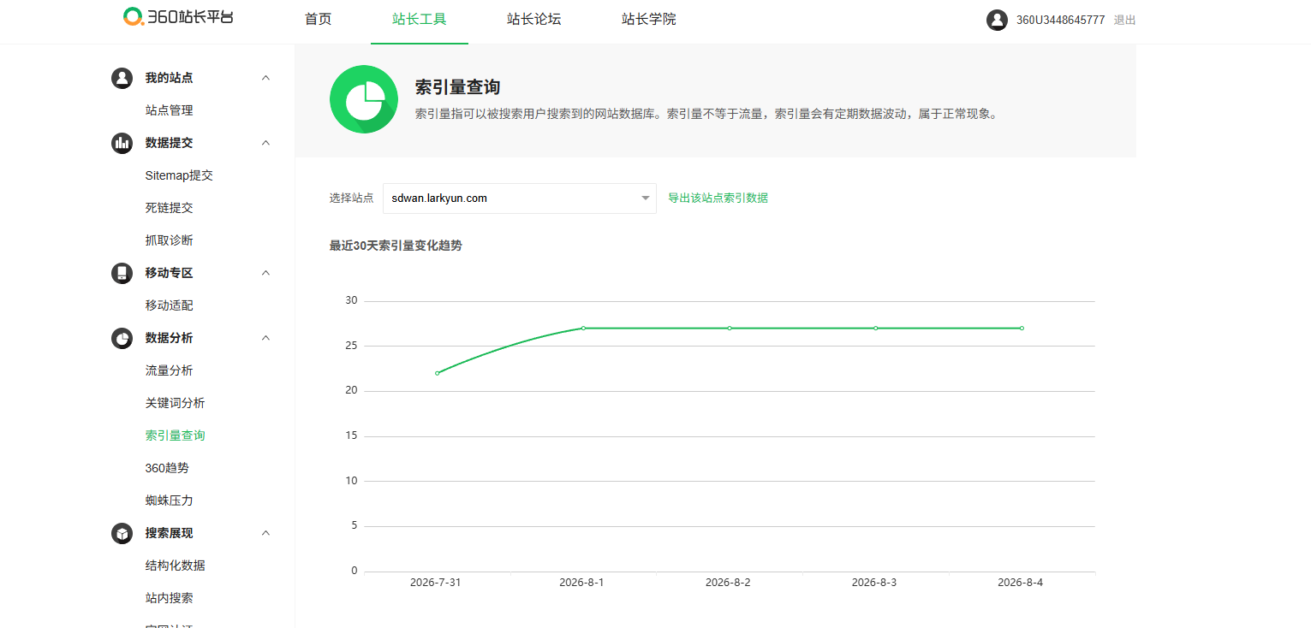Click the 移动专区 phone icon

point(122,273)
